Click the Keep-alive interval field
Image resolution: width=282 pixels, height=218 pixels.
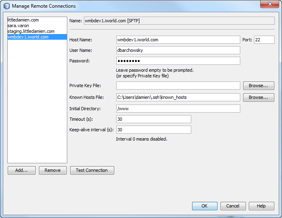point(153,130)
